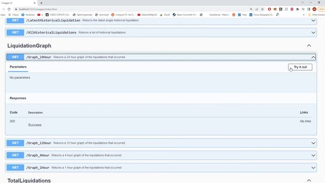The width and height of the screenshot is (325, 183).
Task: Click the 'No links' cell
Action: click(x=305, y=121)
